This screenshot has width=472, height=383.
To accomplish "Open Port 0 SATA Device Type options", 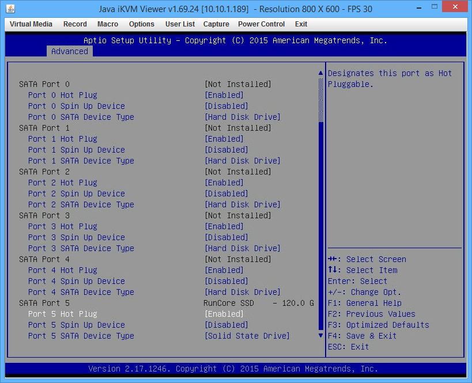I will tap(242, 117).
